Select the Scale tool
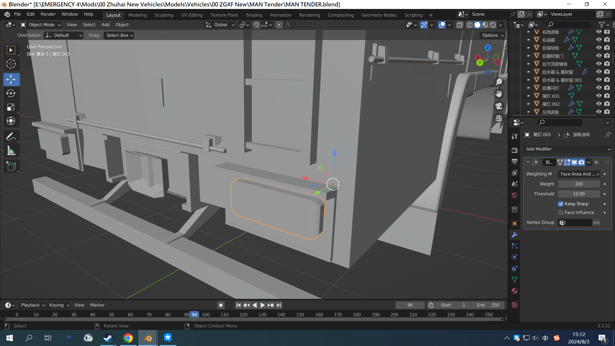The height and width of the screenshot is (346, 615). point(11,107)
